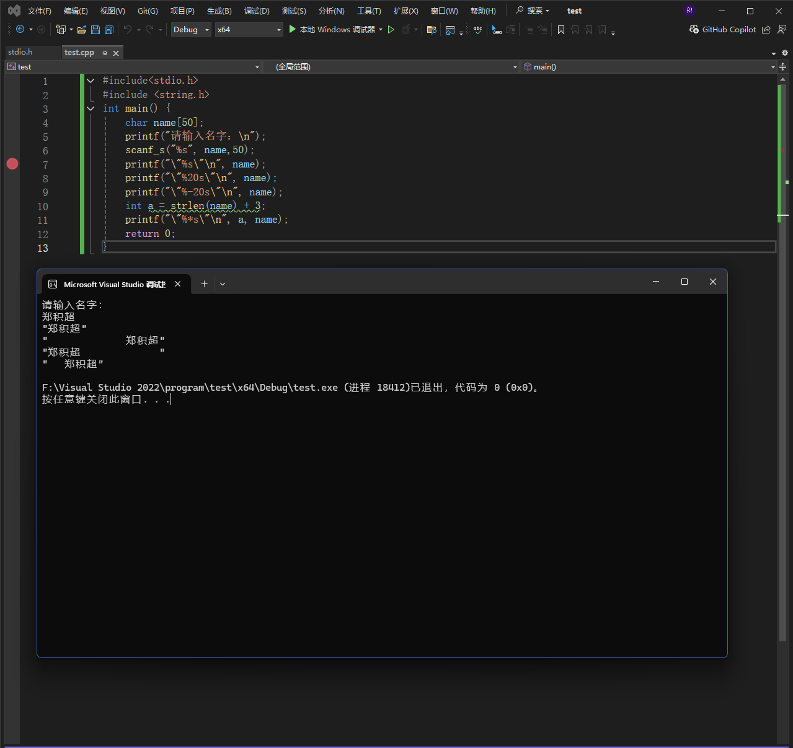
Task: Navigate backward with the back arrow icon
Action: (x=20, y=29)
